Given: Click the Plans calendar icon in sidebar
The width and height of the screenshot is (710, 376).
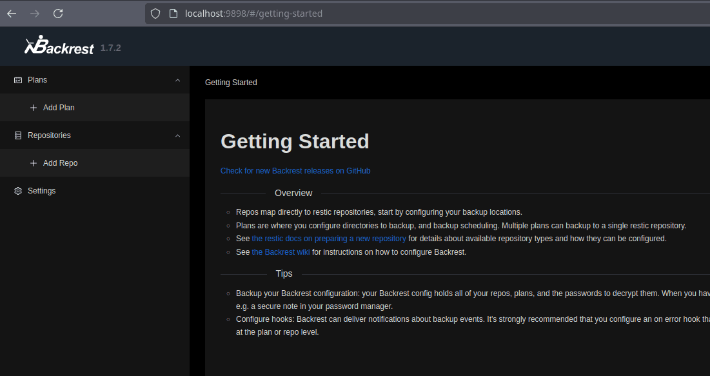Looking at the screenshot, I should [x=18, y=80].
